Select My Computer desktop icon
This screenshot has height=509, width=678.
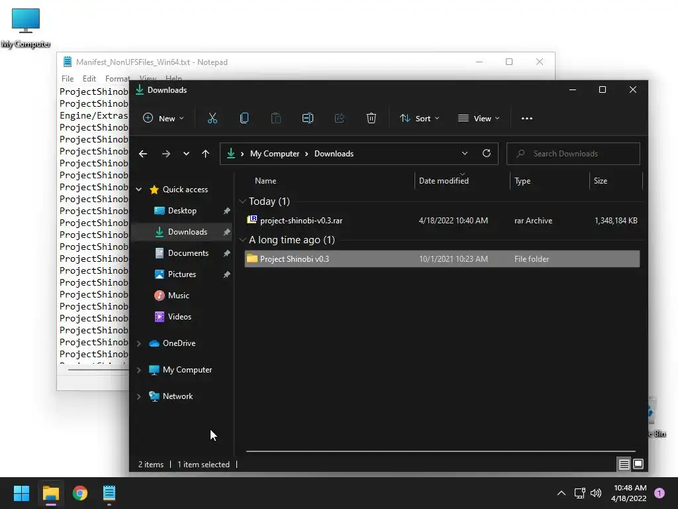pos(26,27)
